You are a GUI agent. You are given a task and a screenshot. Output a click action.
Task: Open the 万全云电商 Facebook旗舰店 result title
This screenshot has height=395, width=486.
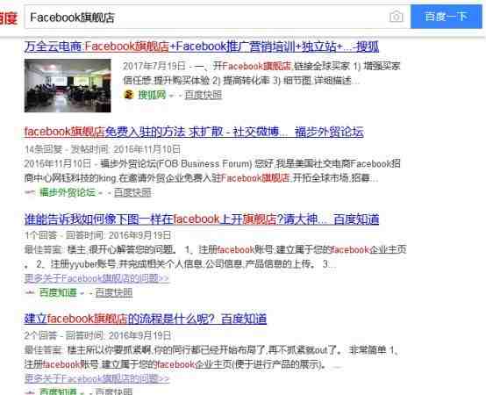click(x=202, y=47)
